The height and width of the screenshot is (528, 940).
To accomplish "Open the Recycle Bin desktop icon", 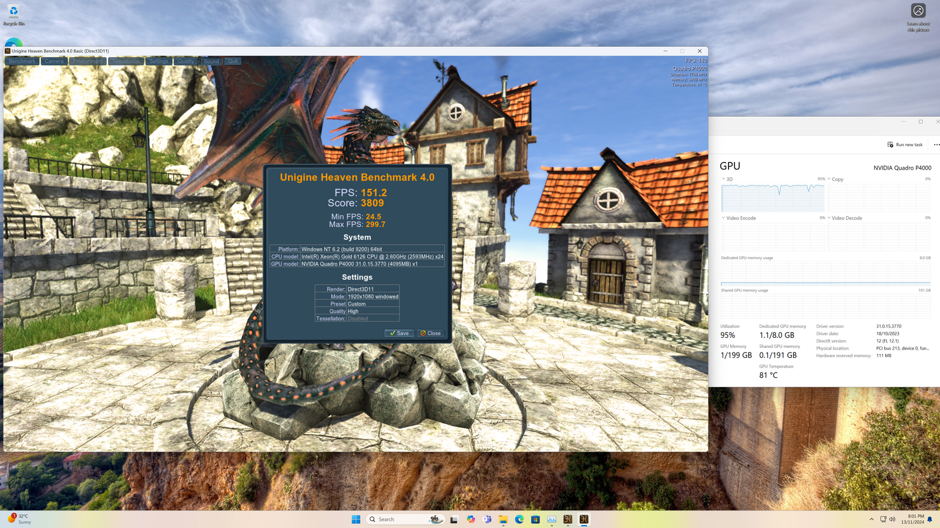I will pos(14,15).
